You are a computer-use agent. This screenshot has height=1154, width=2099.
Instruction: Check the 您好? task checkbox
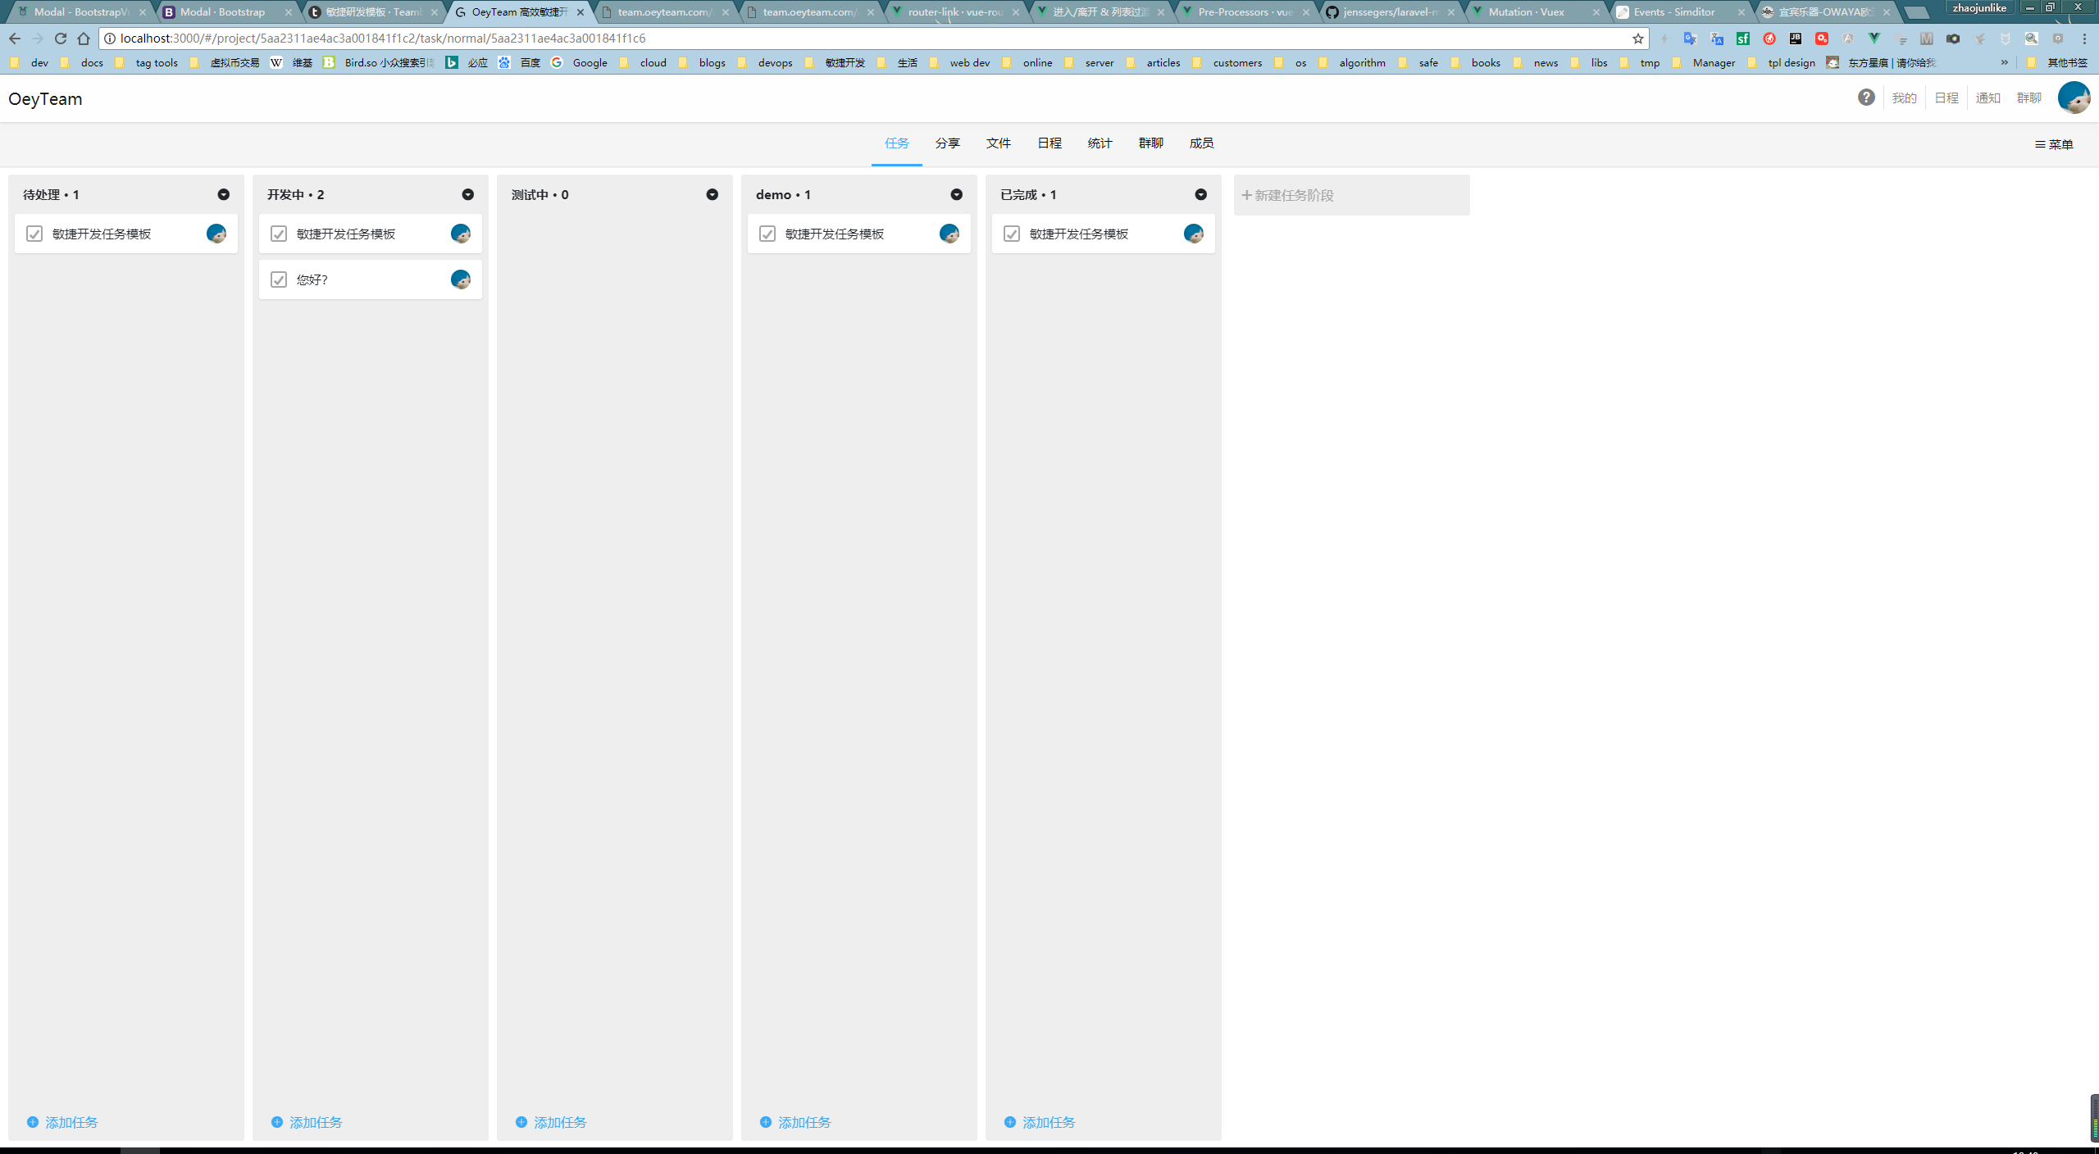coord(279,279)
